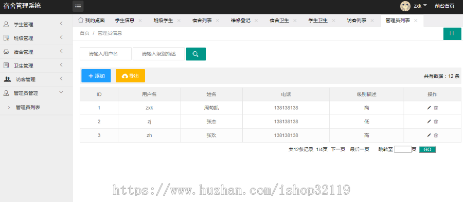Delete the zh row with trash icon
Viewport: 463px width, 202px height.
pyautogui.click(x=436, y=135)
